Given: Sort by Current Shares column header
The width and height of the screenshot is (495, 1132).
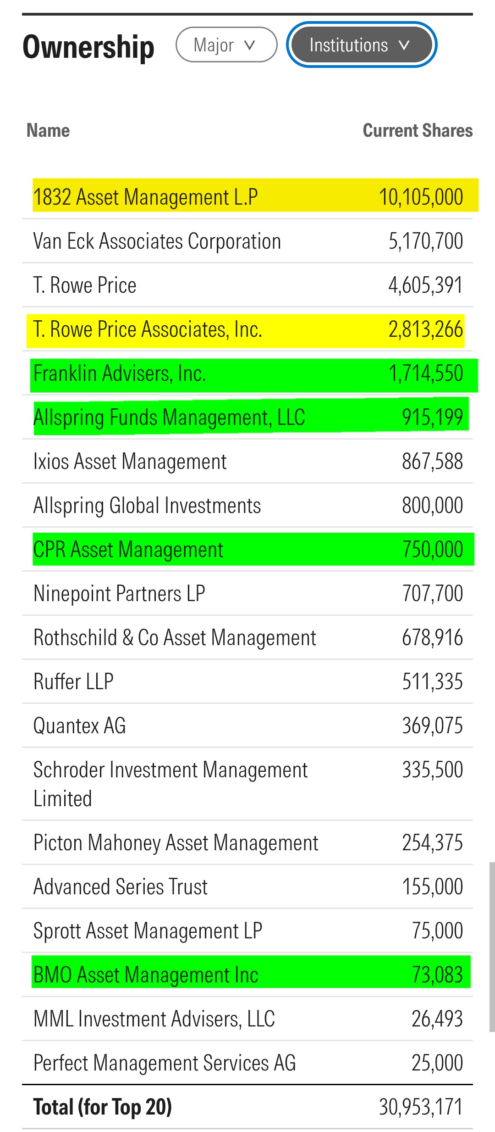Looking at the screenshot, I should (x=417, y=130).
